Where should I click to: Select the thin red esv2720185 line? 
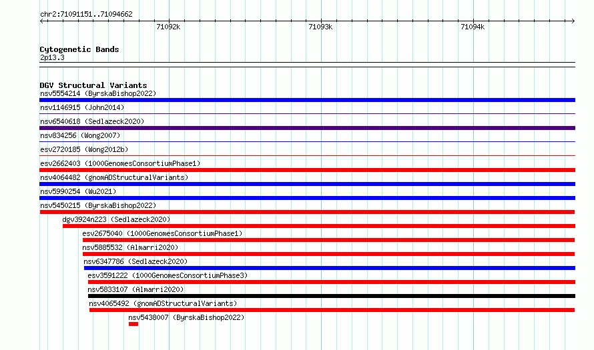pyautogui.click(x=307, y=155)
